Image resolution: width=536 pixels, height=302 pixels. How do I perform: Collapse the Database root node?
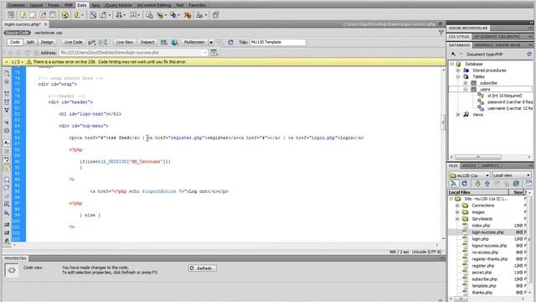452,64
